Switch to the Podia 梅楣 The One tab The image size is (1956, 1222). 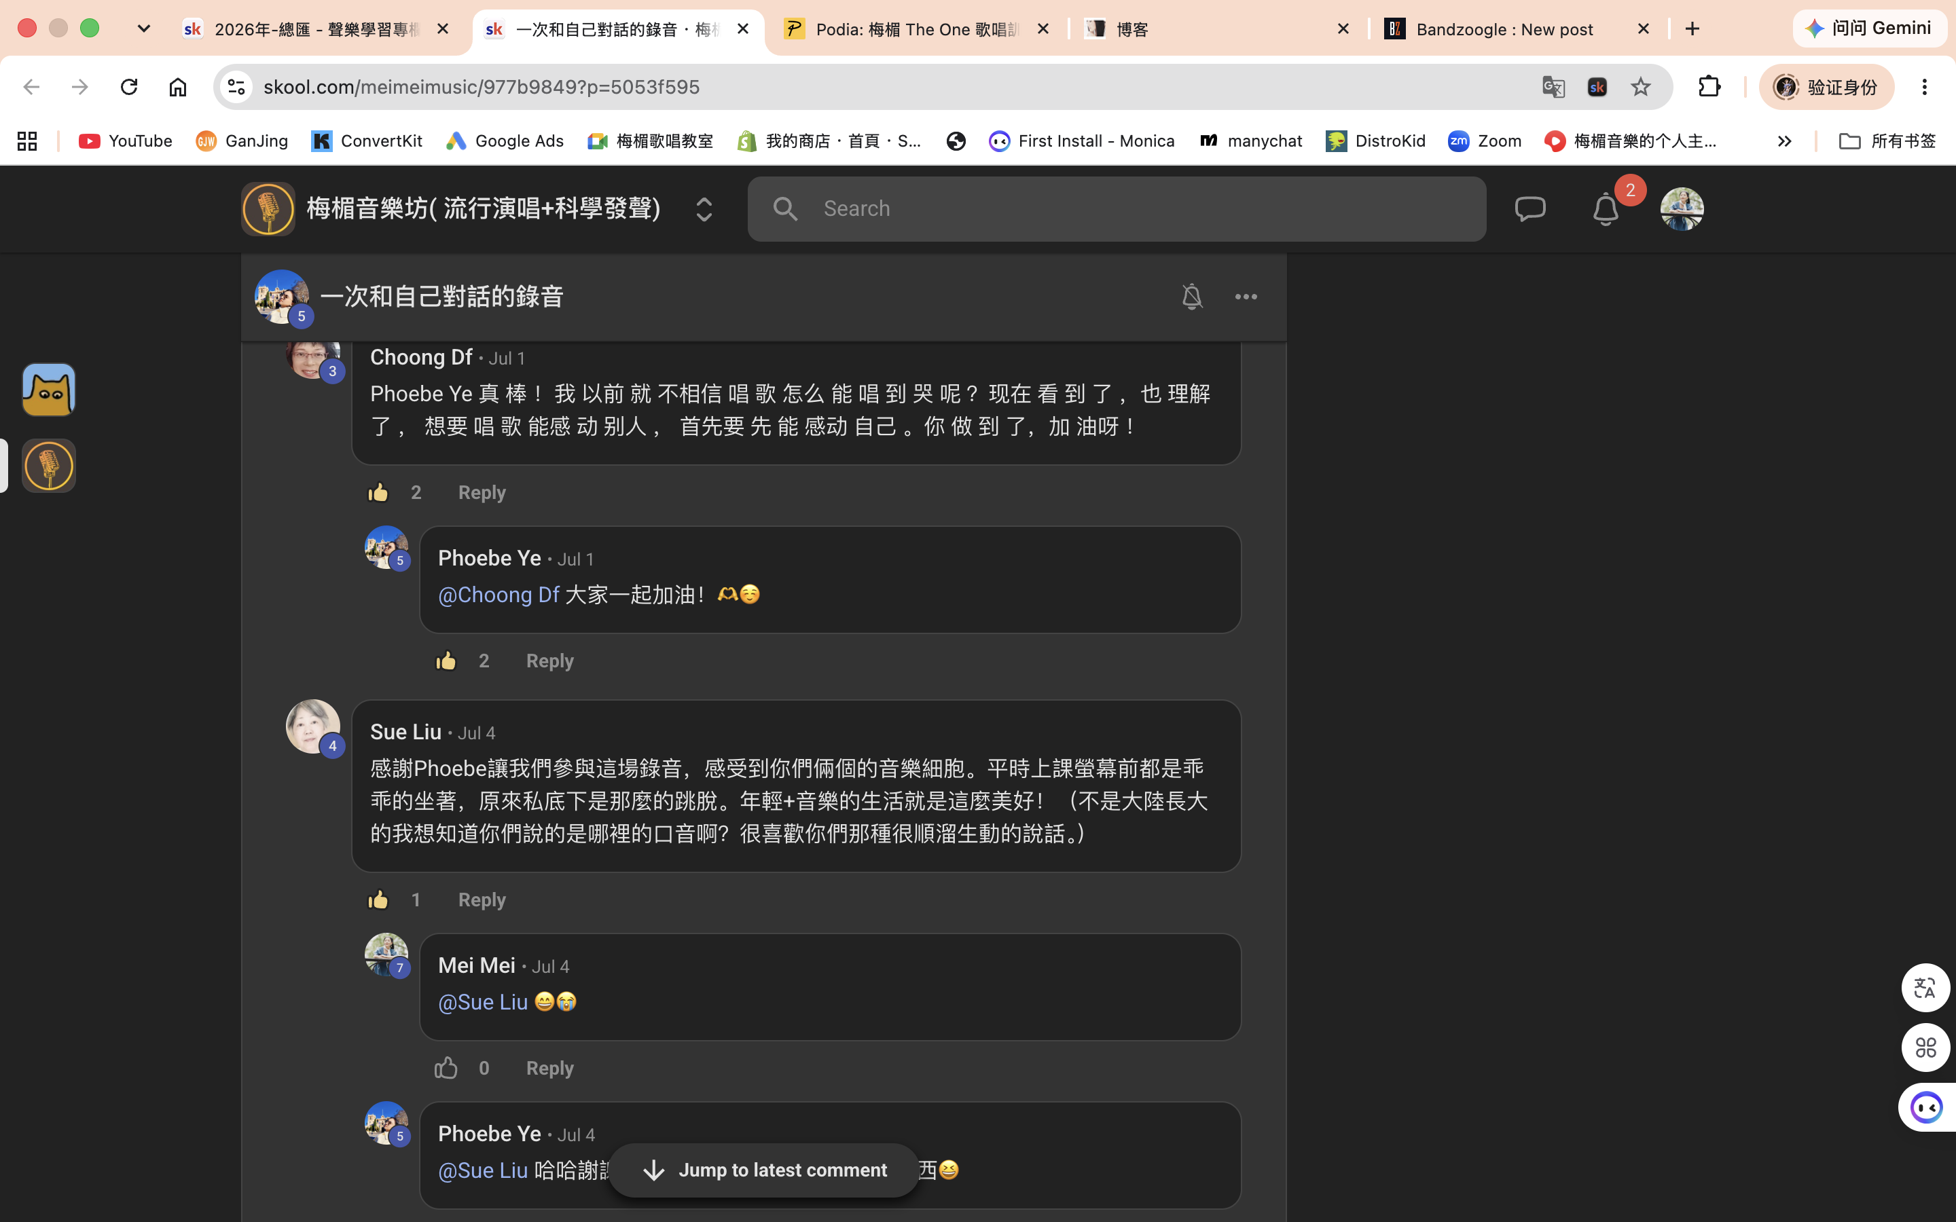pos(917,29)
